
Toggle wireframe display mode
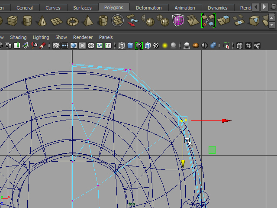122,45
